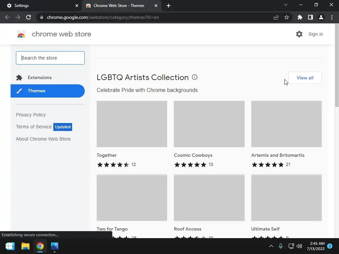Open About Chrome Web Store
The image size is (339, 254).
[x=43, y=139]
